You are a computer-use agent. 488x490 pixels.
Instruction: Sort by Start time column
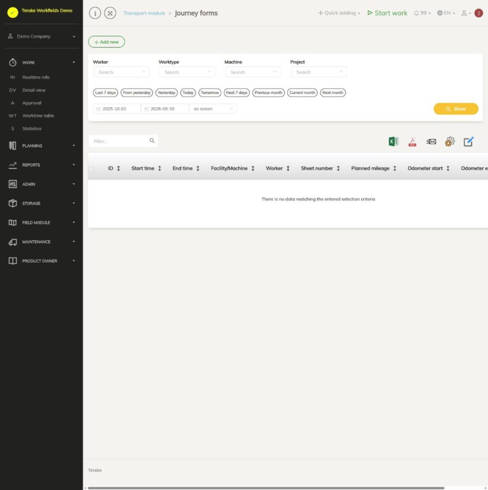(x=159, y=168)
